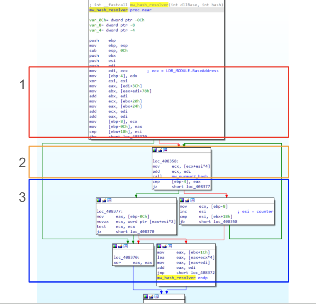Click the pencil icon on the loc_408370 node
Viewport: 316px width, 304px height.
pyautogui.click(x=120, y=246)
